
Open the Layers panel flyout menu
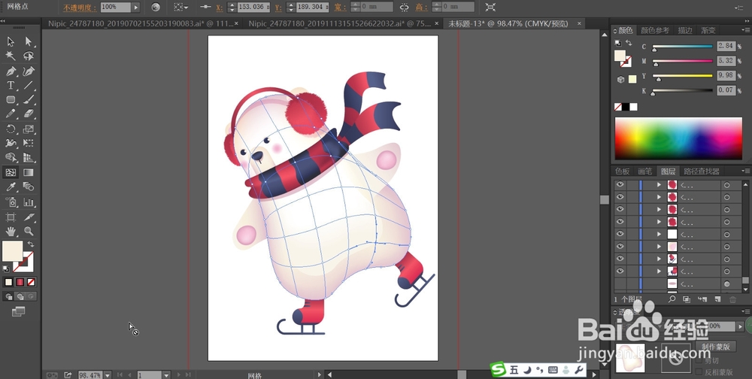pos(745,171)
